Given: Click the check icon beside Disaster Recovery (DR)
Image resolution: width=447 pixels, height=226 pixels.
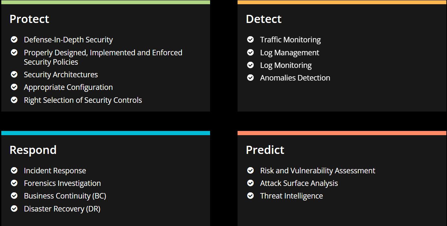Looking at the screenshot, I should pos(14,209).
